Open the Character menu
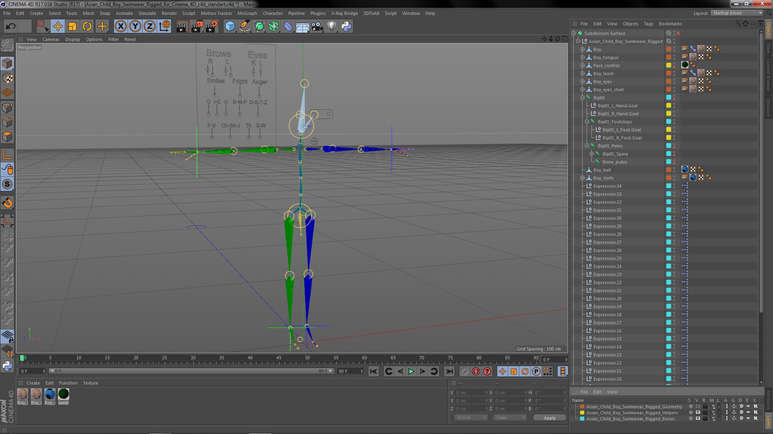773x434 pixels. (x=273, y=13)
